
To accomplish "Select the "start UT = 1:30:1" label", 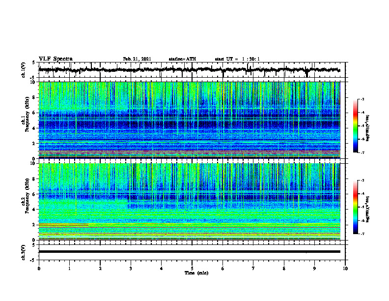I will [237, 59].
